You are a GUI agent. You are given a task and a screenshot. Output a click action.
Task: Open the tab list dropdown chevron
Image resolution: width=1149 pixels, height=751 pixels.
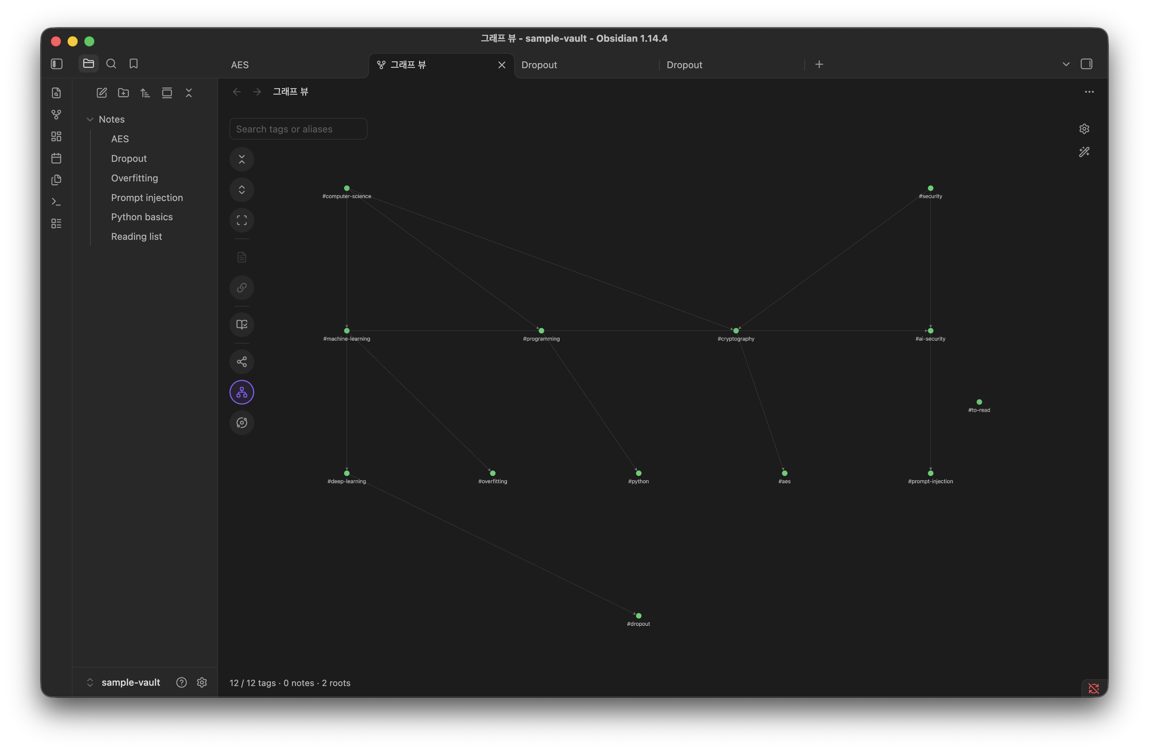1066,63
